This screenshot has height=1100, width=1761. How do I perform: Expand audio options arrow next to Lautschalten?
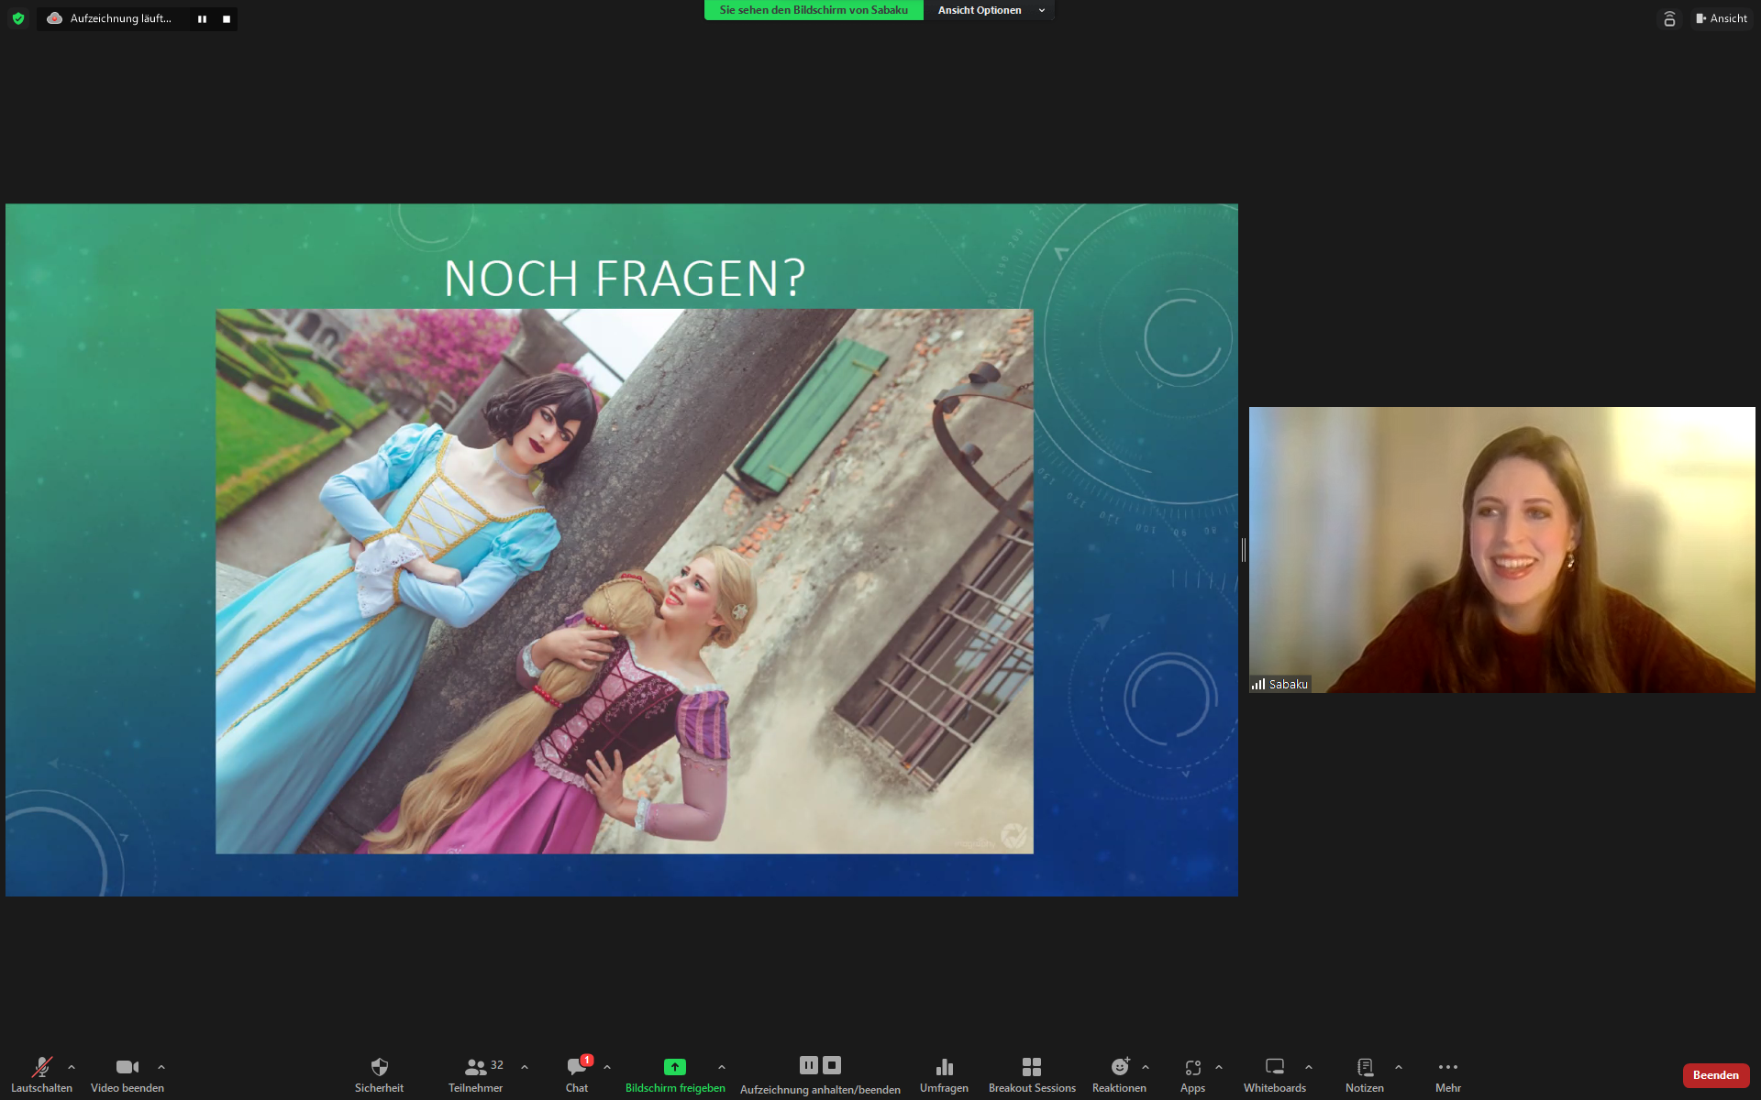point(72,1067)
